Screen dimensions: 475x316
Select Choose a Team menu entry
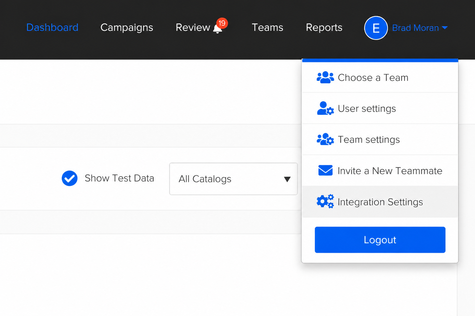[380, 77]
